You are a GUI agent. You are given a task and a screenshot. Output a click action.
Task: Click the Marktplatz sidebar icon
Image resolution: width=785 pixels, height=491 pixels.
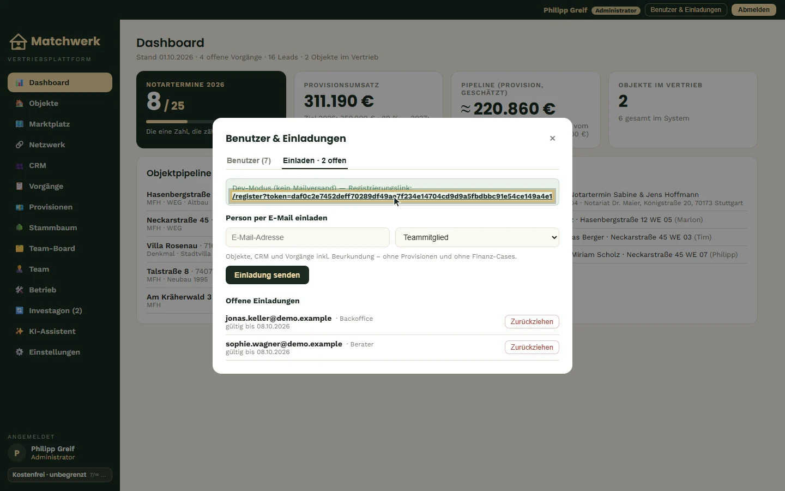click(20, 124)
